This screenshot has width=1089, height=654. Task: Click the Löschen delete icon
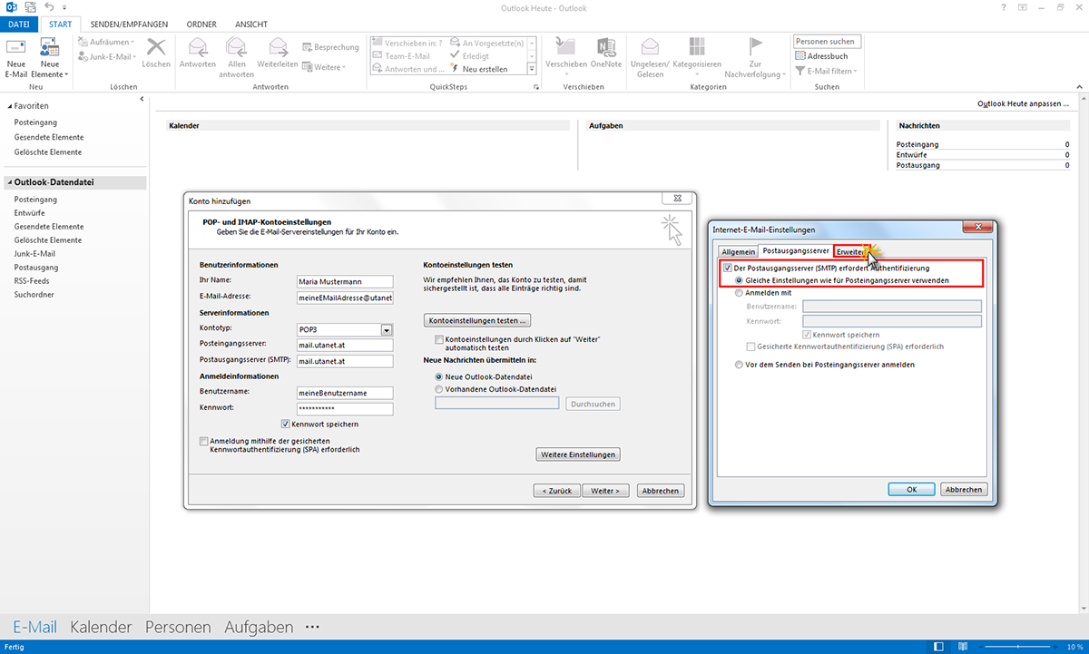point(156,53)
